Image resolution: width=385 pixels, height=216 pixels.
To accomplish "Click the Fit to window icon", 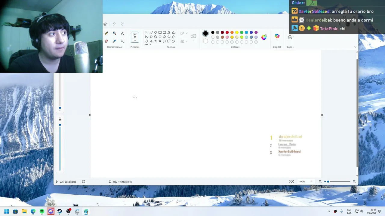I will click(291, 181).
